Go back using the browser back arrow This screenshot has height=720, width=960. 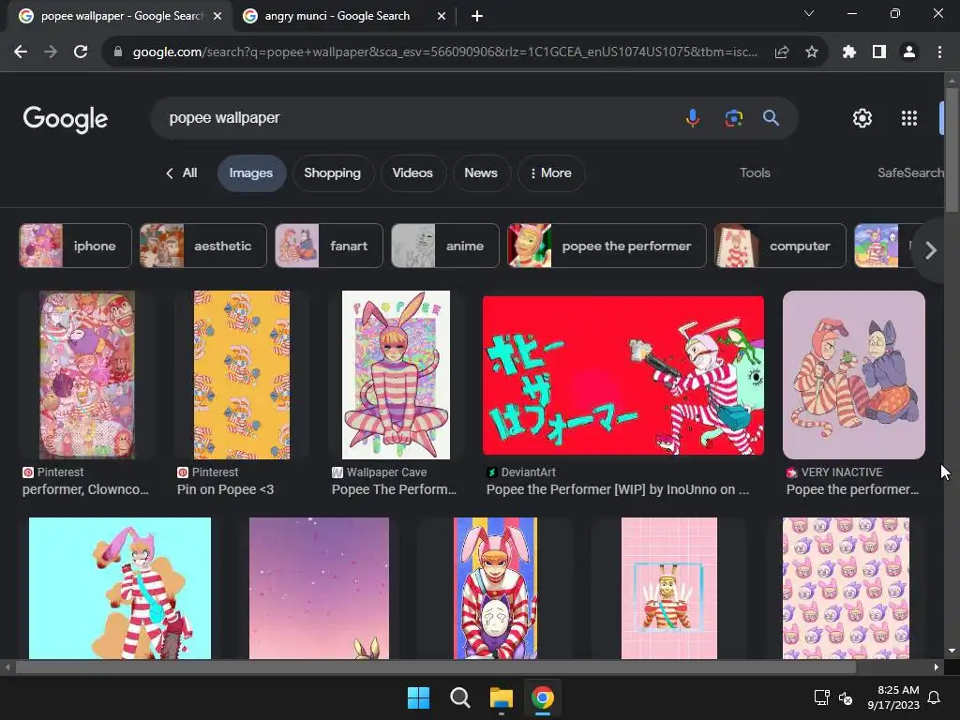pyautogui.click(x=21, y=52)
